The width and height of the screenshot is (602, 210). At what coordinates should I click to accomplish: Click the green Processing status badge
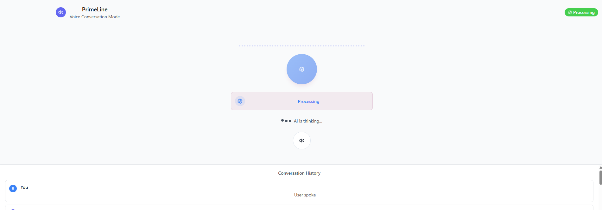[581, 12]
